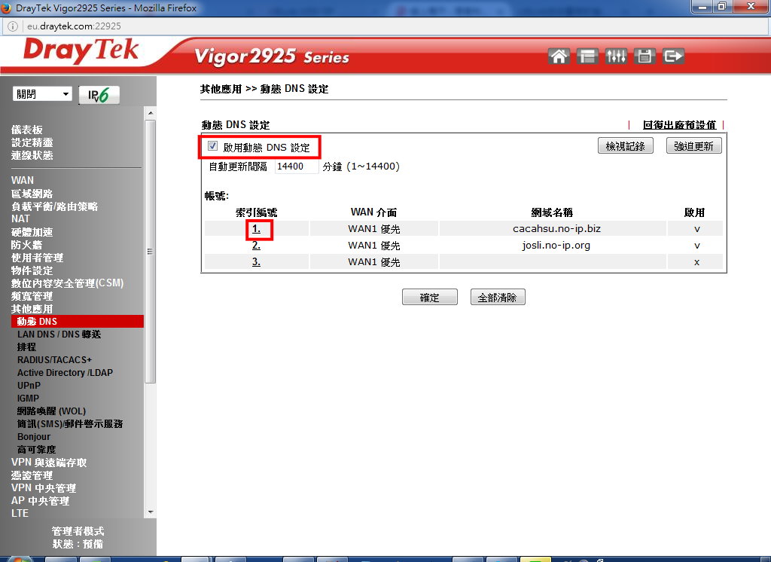
Task: Expand the WAN menu in sidebar
Action: (x=23, y=180)
